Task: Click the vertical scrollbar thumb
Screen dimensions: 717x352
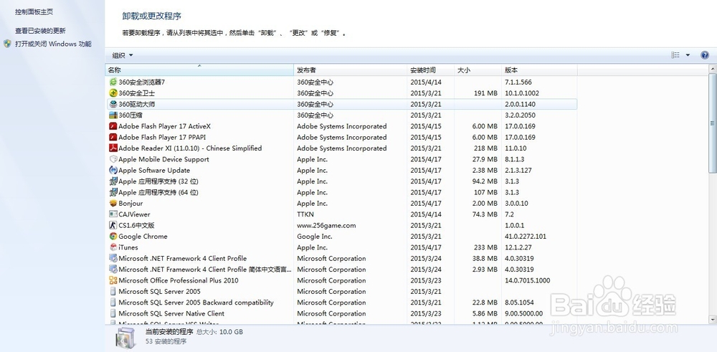Action: pyautogui.click(x=713, y=123)
